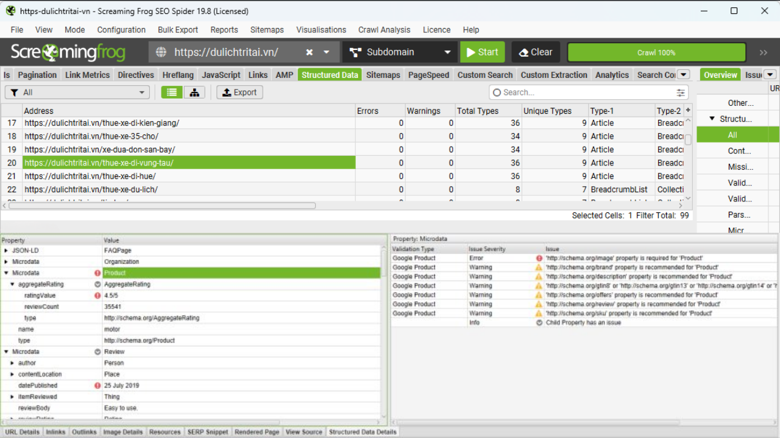Expand toolbar with double chevron icon
Screen dimensions: 780x438
764,52
